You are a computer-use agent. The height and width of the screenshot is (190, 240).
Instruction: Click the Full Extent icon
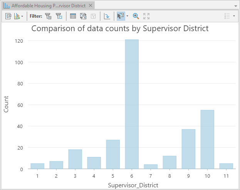pos(146,16)
